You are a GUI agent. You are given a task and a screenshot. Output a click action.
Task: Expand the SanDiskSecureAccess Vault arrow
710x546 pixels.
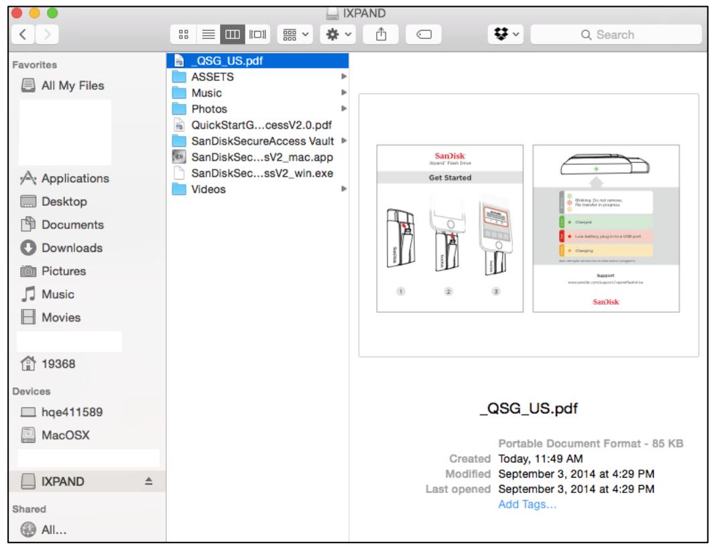pyautogui.click(x=344, y=141)
